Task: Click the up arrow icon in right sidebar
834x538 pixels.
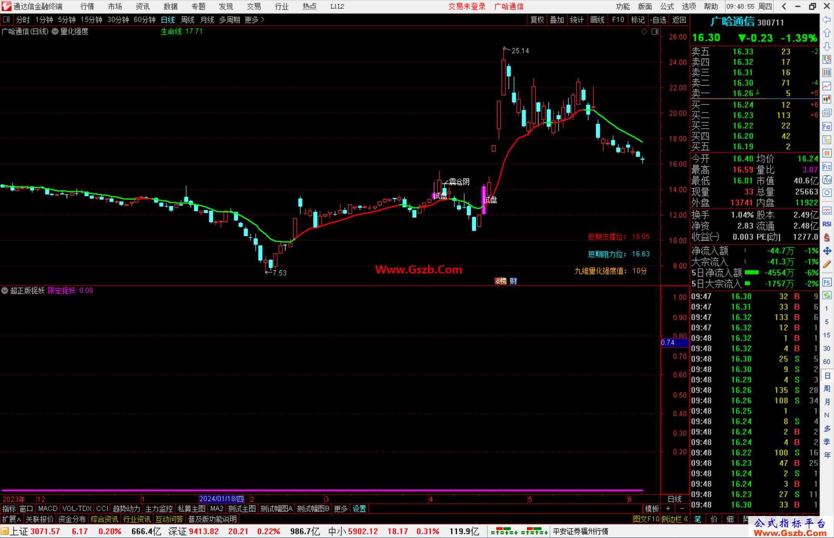Action: 827,33
